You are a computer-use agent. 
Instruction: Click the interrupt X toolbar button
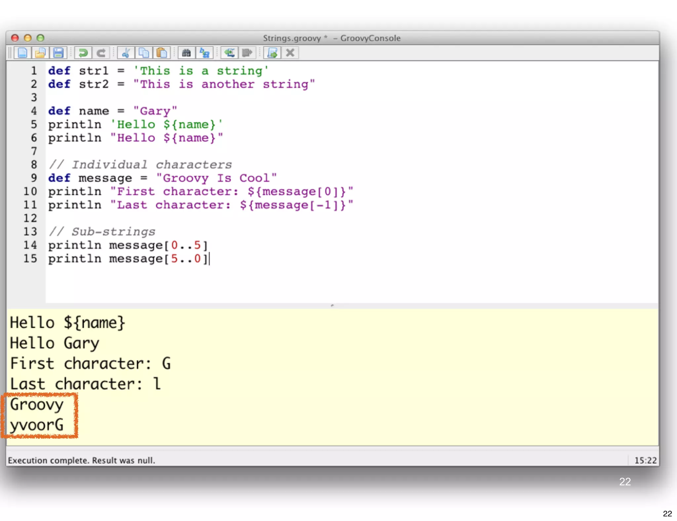point(290,53)
